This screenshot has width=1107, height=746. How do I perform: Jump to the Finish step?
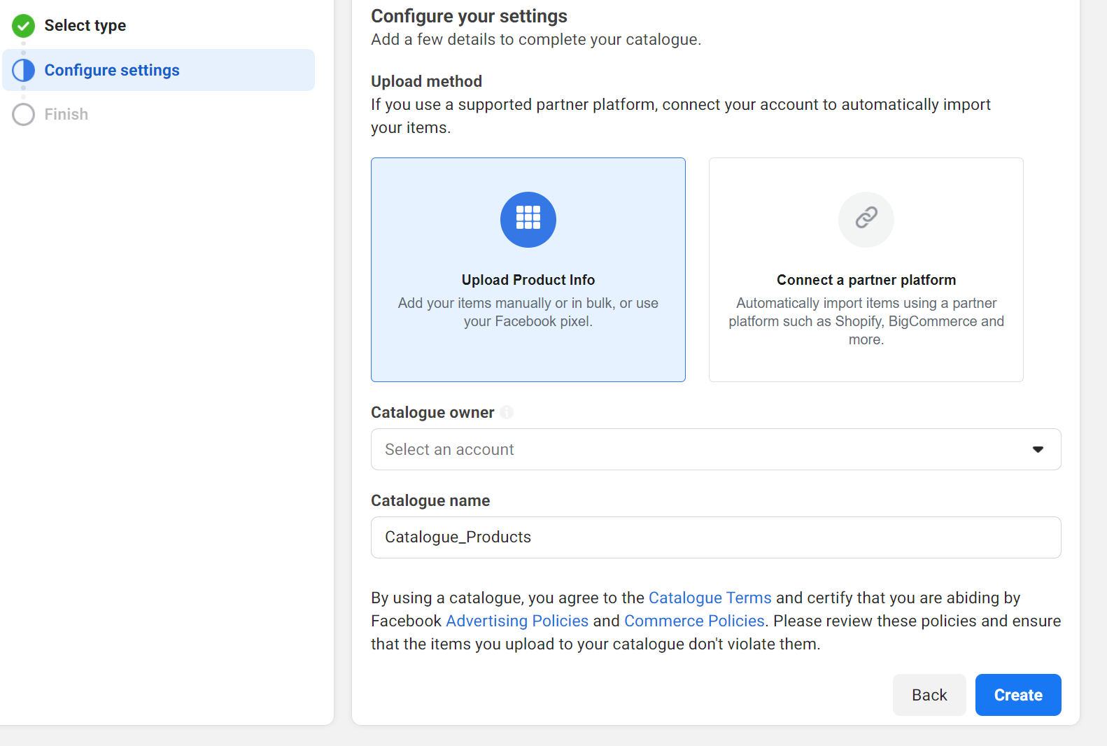tap(66, 114)
